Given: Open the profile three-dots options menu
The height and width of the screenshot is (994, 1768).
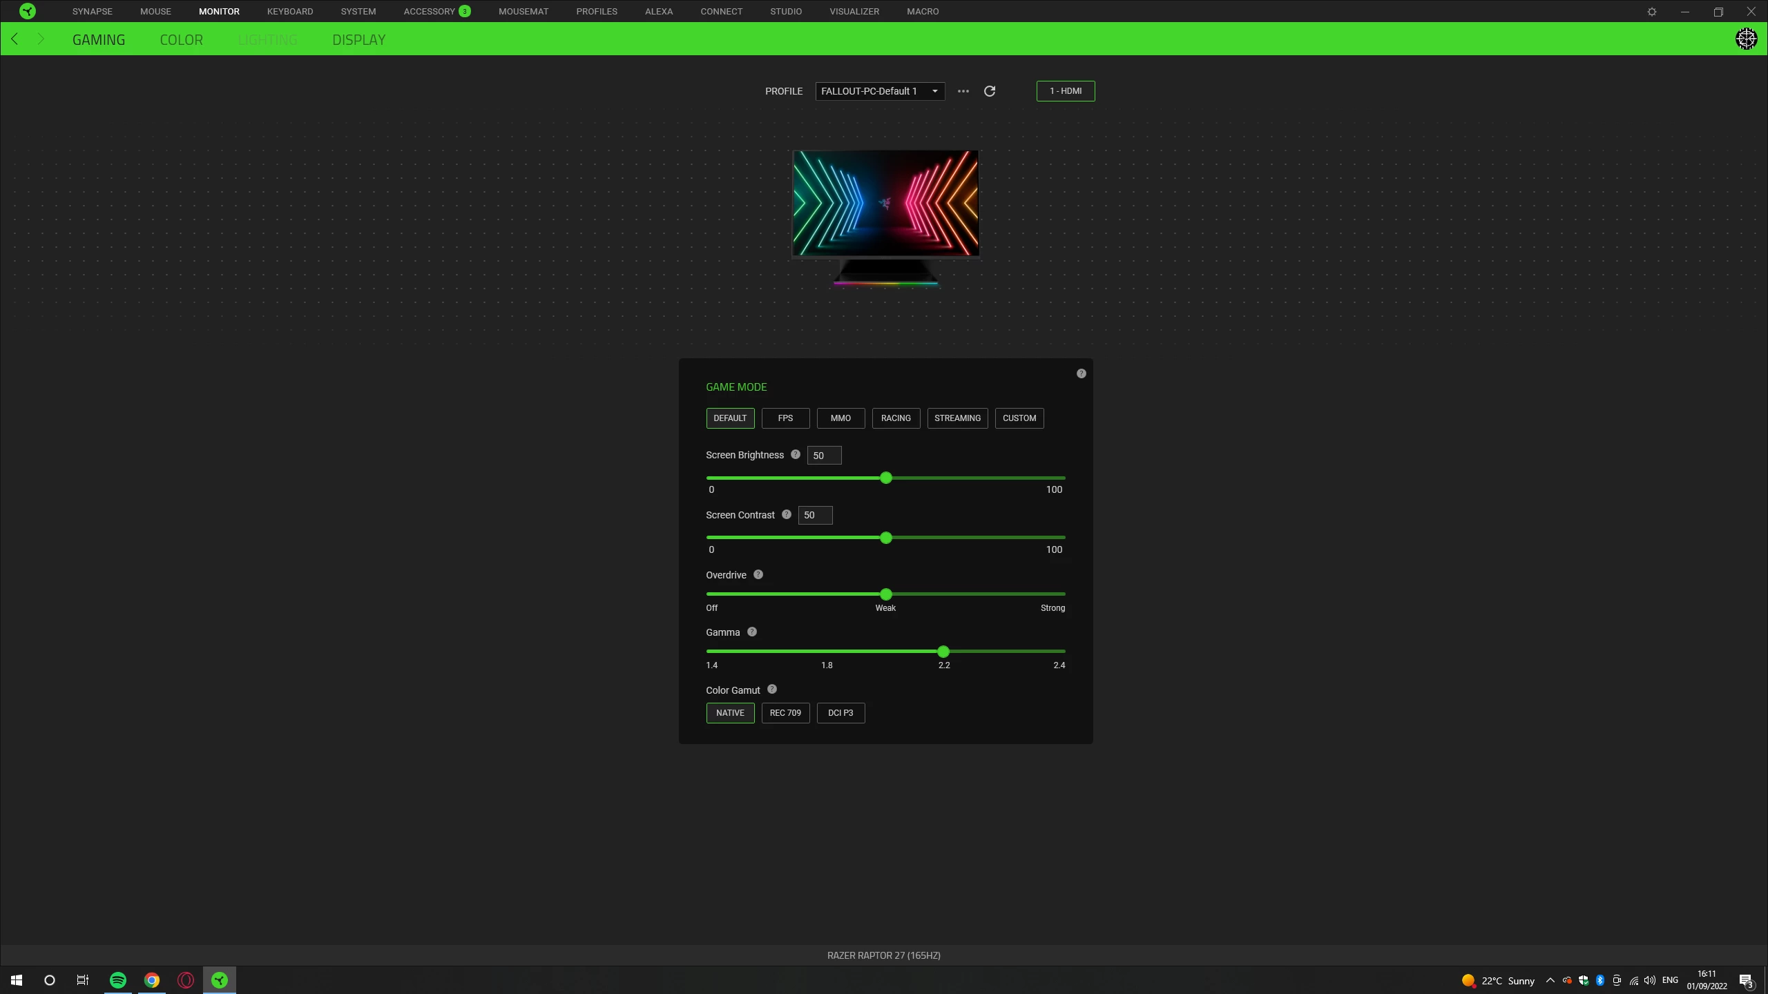Looking at the screenshot, I should 963,91.
